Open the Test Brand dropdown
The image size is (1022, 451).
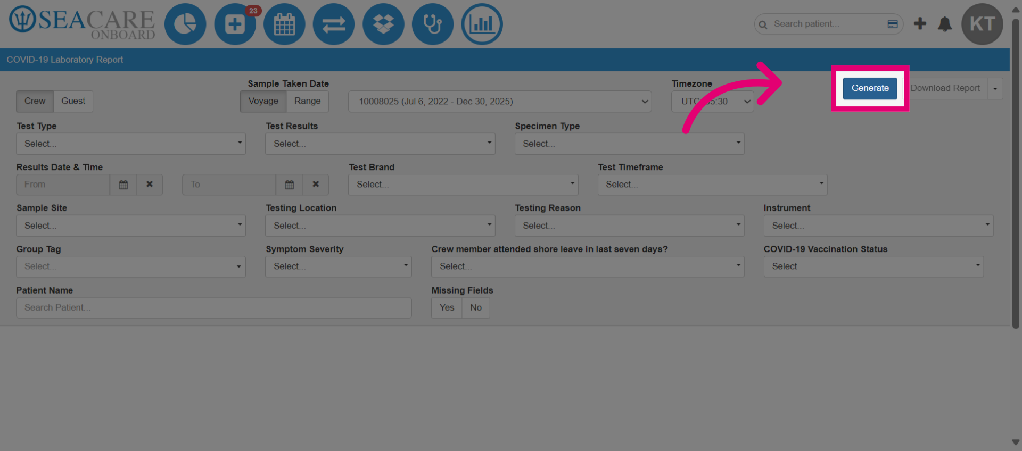pos(463,185)
